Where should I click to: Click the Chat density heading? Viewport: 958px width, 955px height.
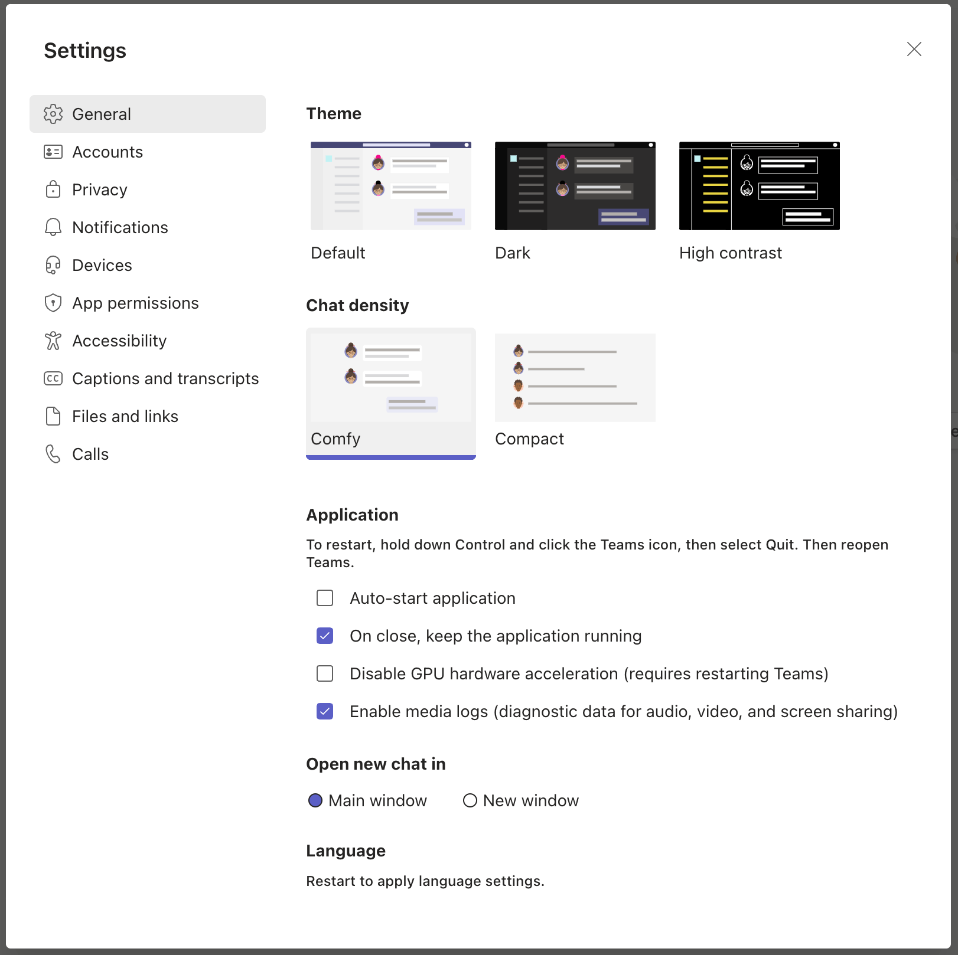click(x=357, y=305)
